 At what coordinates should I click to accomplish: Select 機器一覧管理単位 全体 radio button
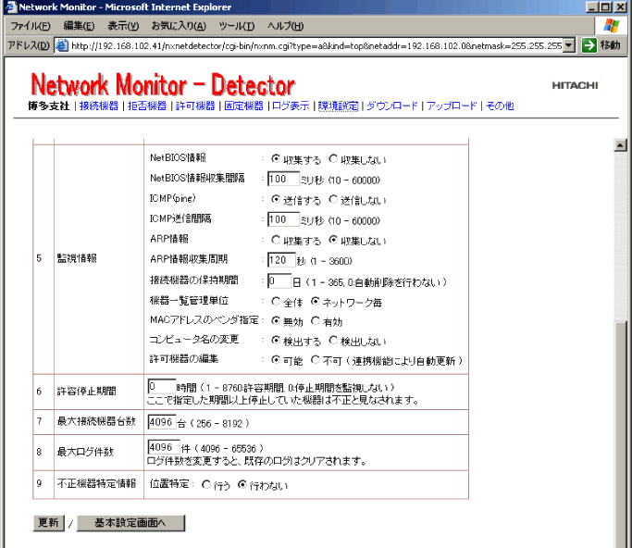click(x=276, y=301)
